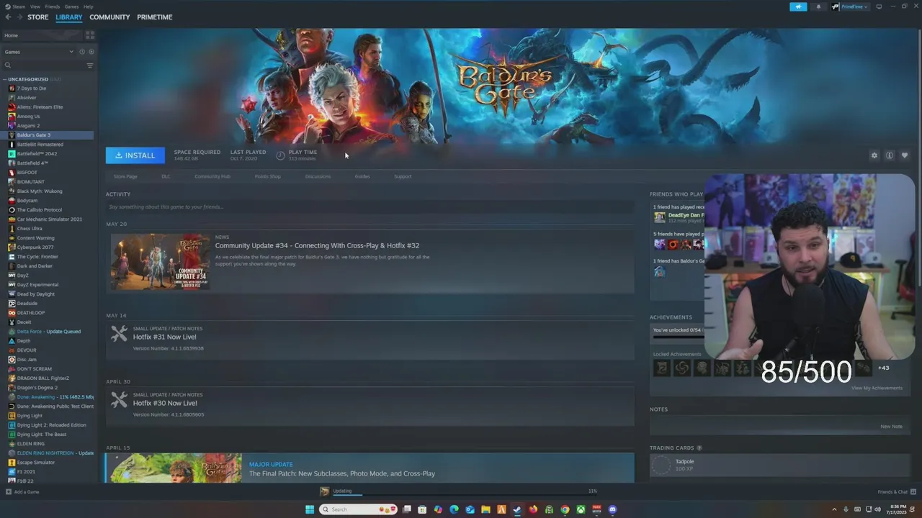Show ready-to-play games only icon
The height and width of the screenshot is (518, 922).
[91, 52]
